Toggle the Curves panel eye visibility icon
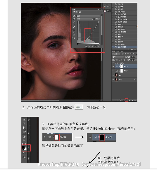157x170 pixels. click(95, 46)
